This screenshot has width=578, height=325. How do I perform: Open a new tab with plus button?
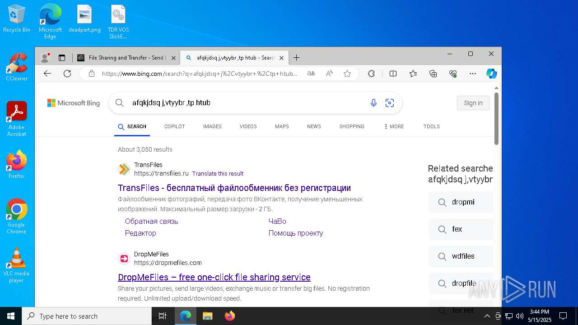[296, 58]
